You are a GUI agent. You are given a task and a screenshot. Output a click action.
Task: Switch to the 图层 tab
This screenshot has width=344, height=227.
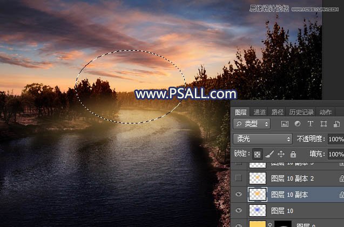[x=241, y=112]
